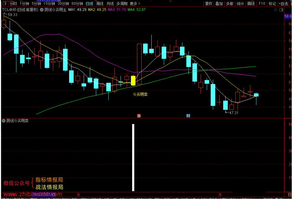292x199 pixels.
Task: Open main indicator dropdown beside 阴线今买明主
Action: [x=42, y=10]
